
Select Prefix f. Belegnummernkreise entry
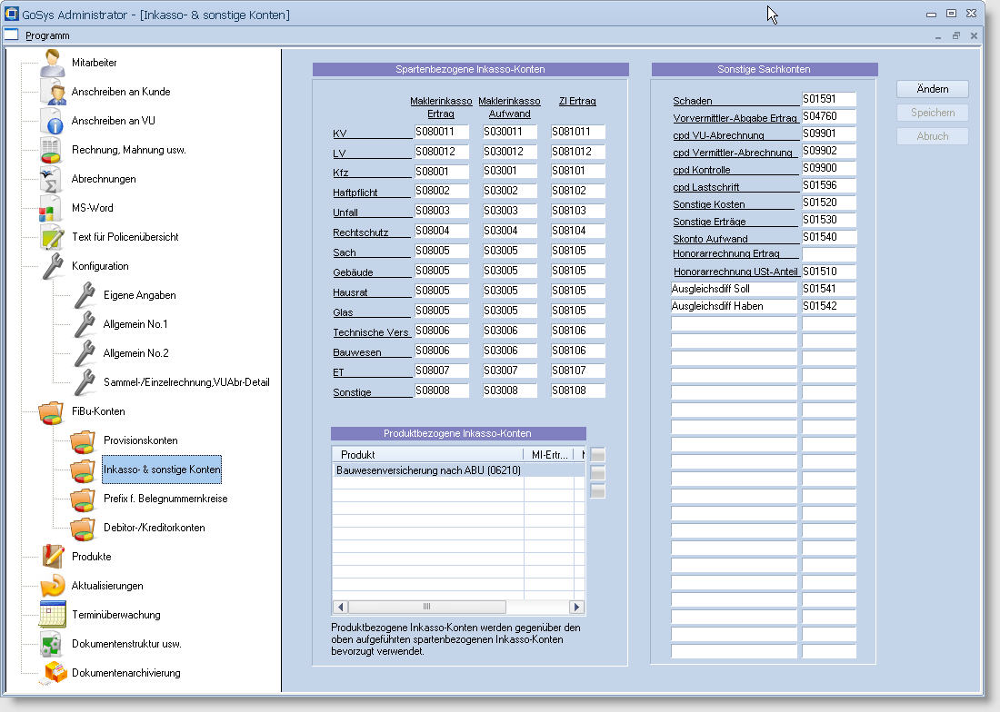point(165,499)
